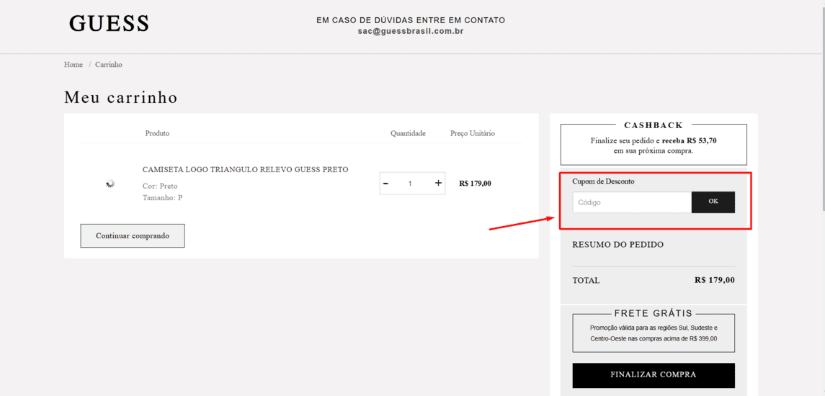Click the Tamanho: P text
Viewport: 825px width, 396px height.
(x=163, y=198)
